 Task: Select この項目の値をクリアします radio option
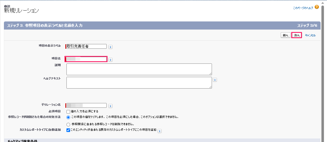tap(68, 117)
